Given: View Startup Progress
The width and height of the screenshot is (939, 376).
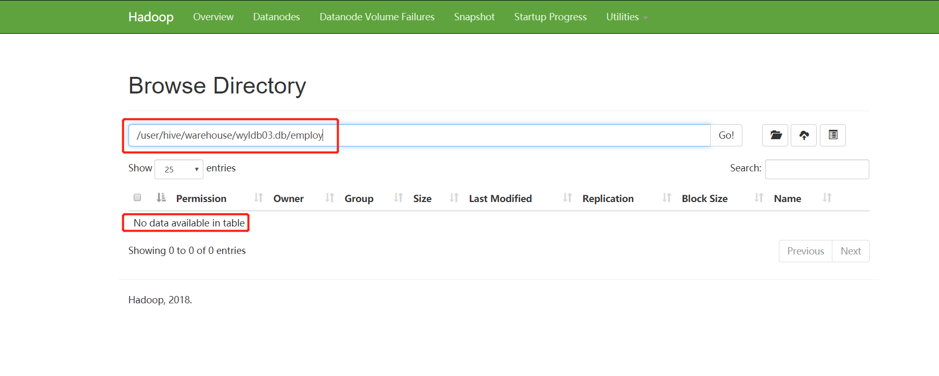Looking at the screenshot, I should [x=550, y=17].
